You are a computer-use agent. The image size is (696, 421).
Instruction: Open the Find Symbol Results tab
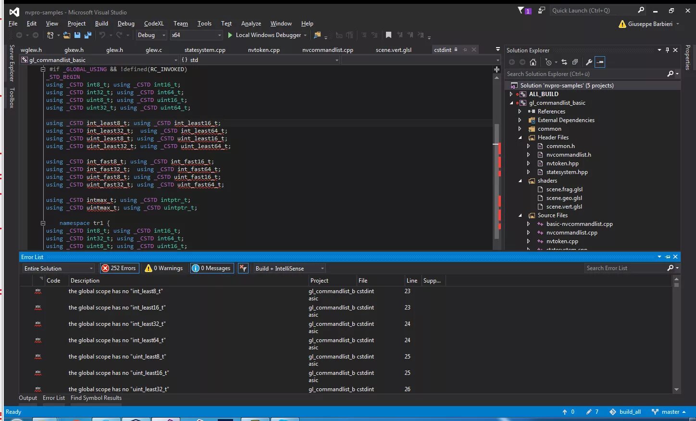point(96,398)
